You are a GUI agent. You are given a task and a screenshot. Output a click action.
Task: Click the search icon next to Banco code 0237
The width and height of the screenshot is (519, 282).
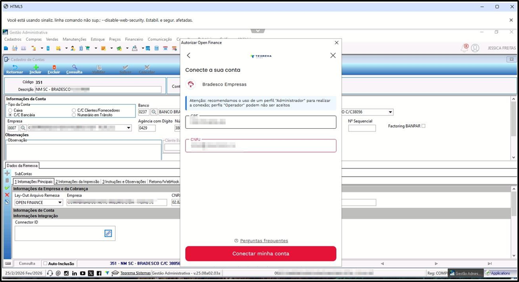(154, 112)
